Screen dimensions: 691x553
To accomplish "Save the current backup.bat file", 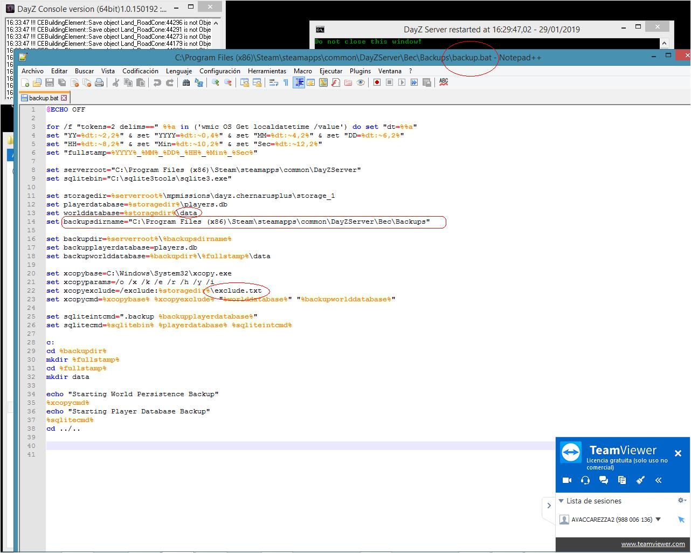I will point(50,82).
